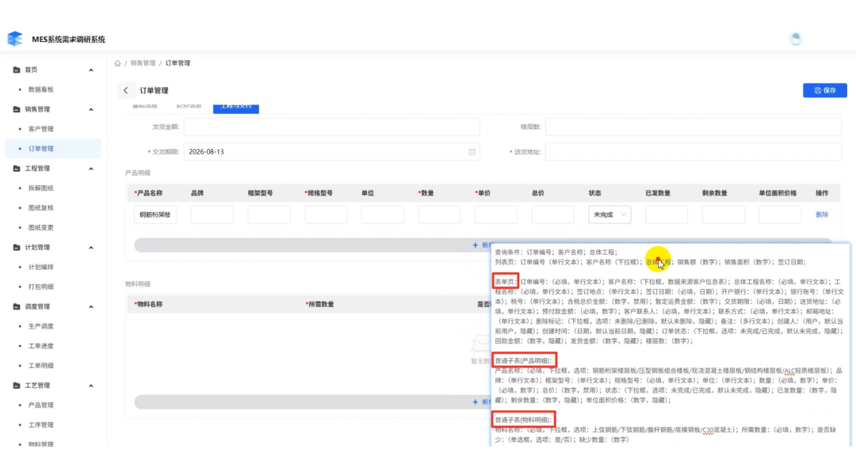
Task: Open 打包明细 in sidebar
Action: pos(41,287)
